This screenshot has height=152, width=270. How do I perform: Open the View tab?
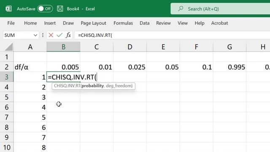(183, 23)
